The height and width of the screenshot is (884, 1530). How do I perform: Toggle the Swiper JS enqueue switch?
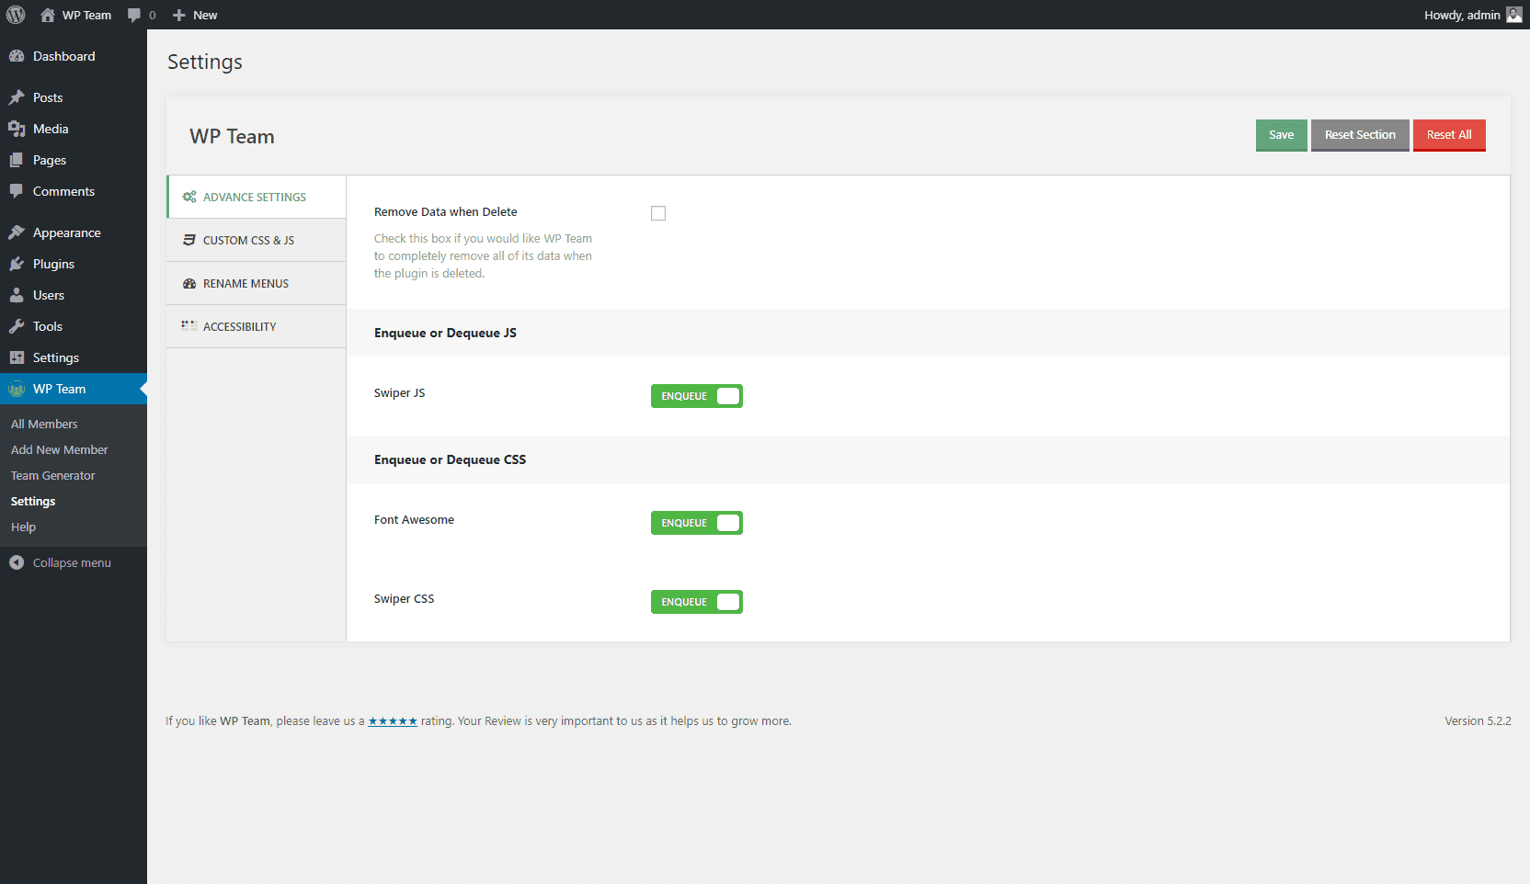click(x=696, y=396)
